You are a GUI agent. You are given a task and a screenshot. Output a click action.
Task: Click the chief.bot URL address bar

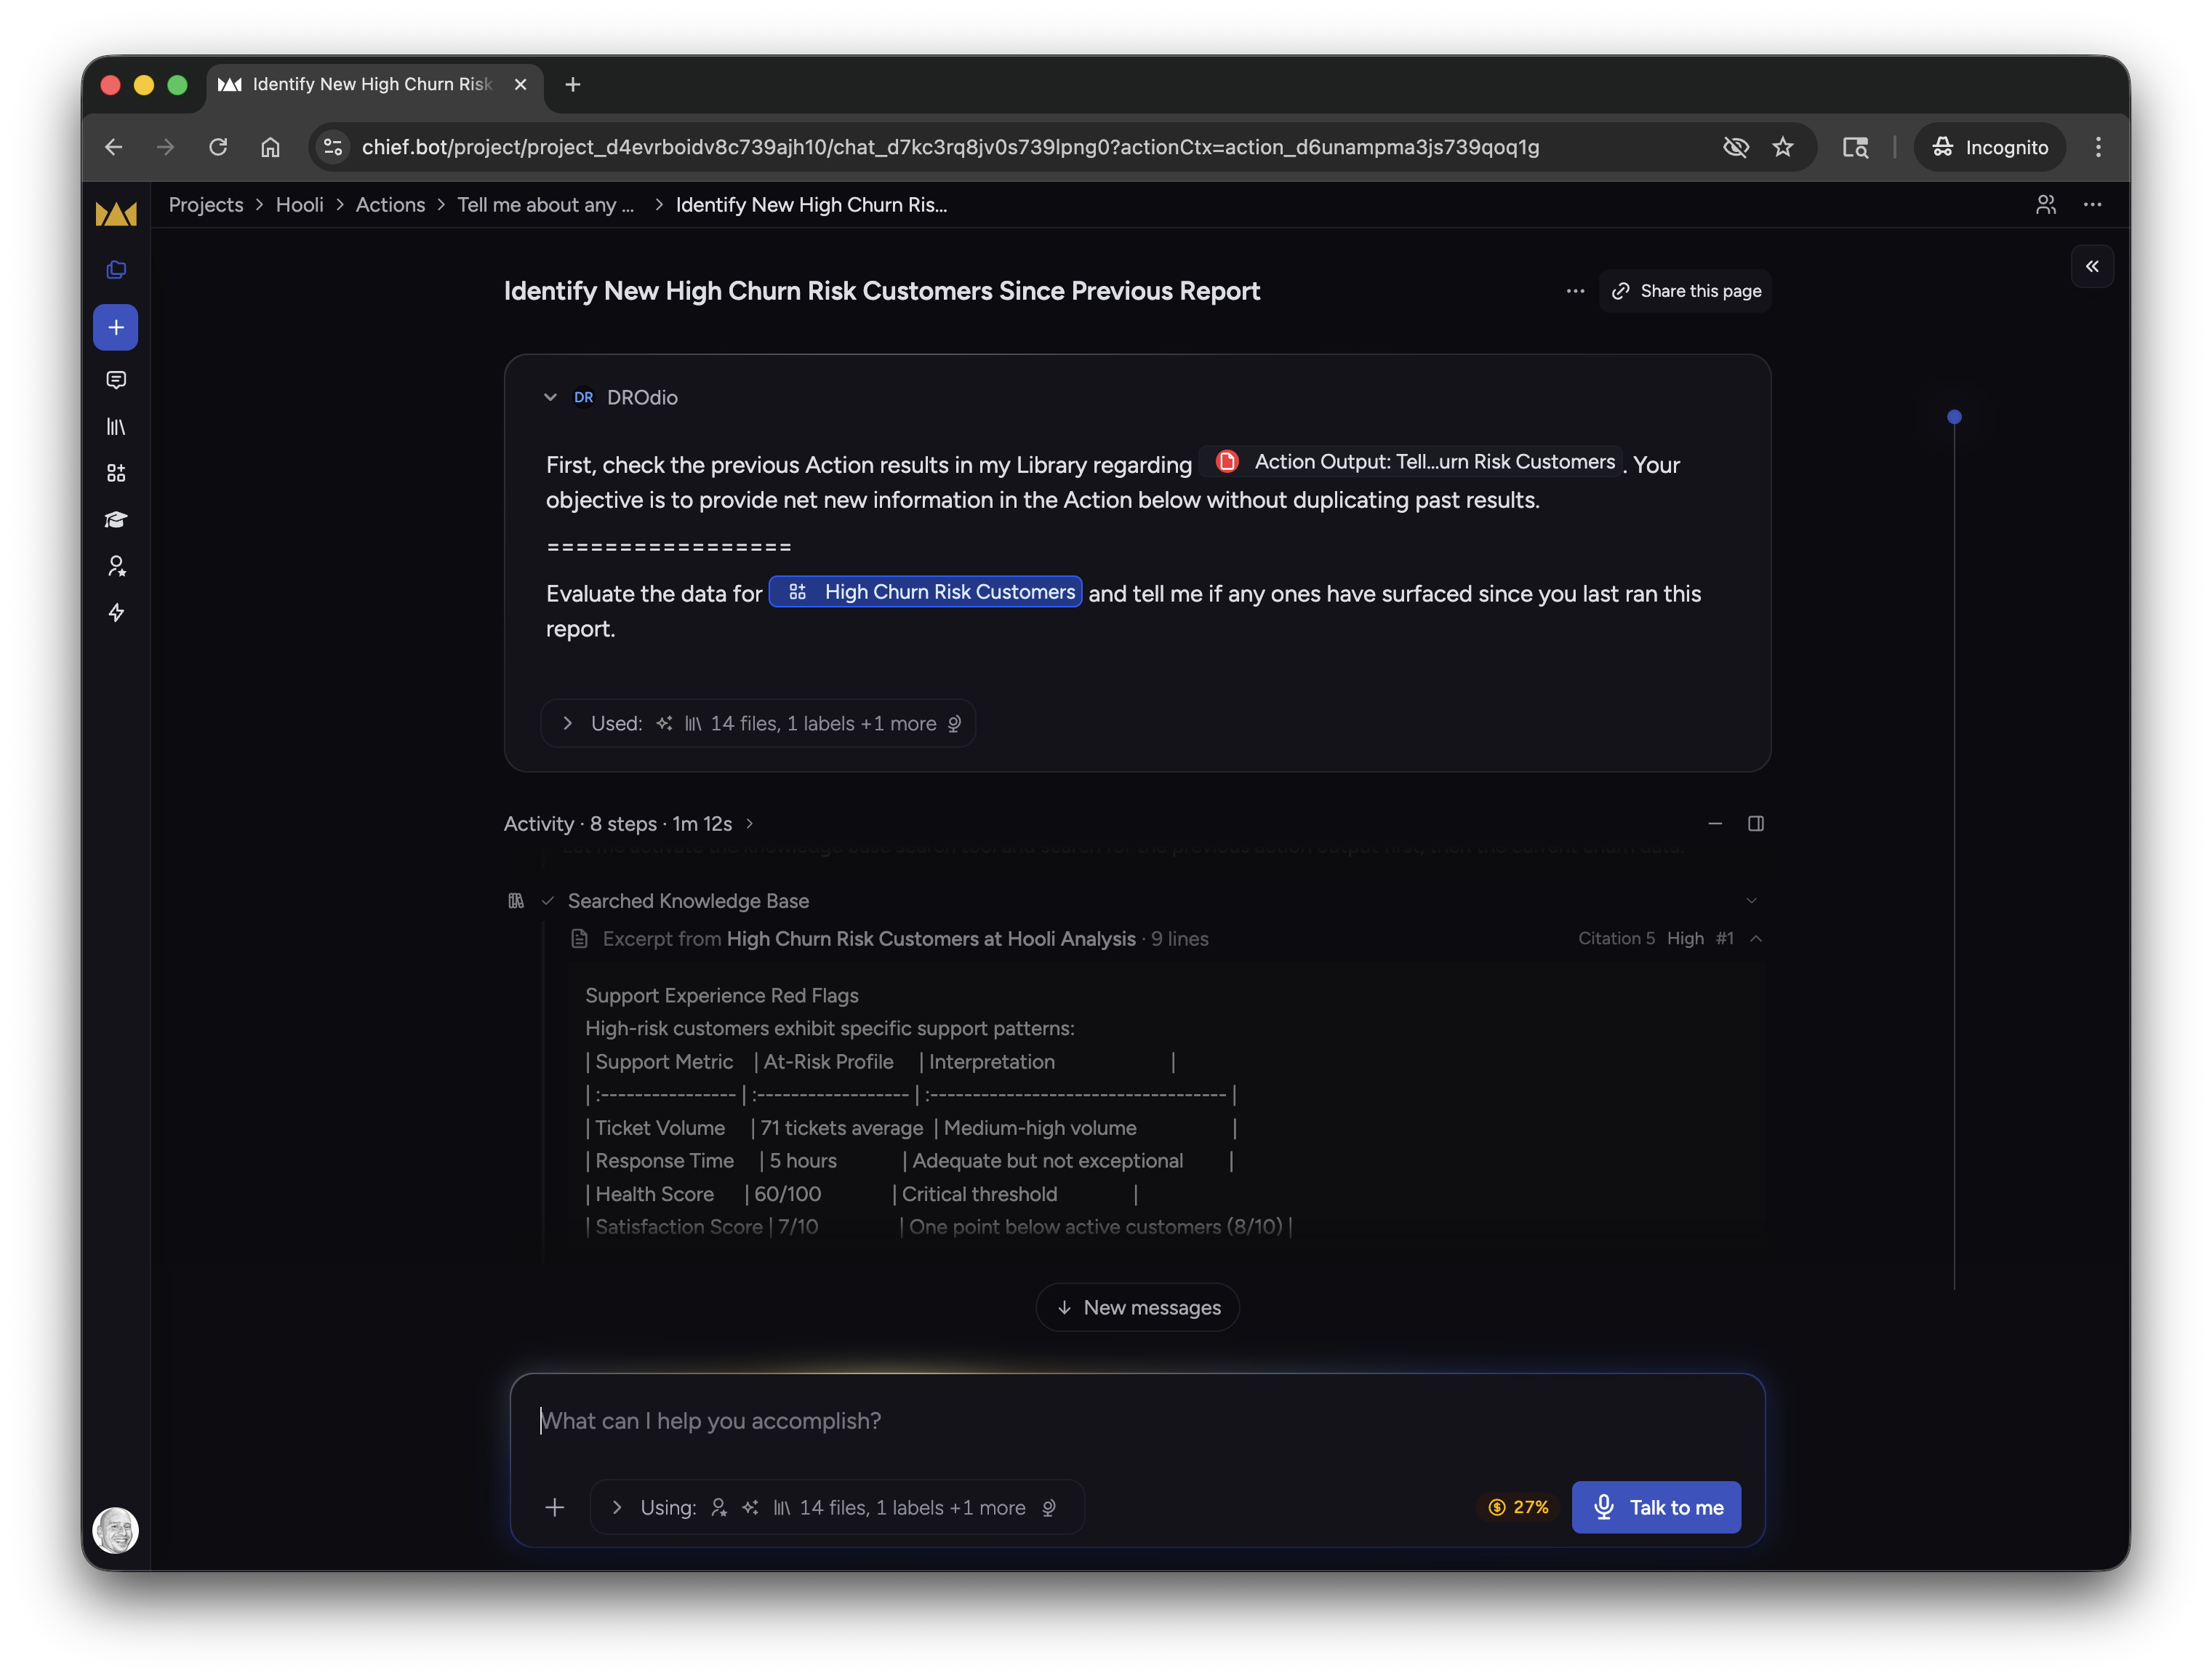(950, 147)
